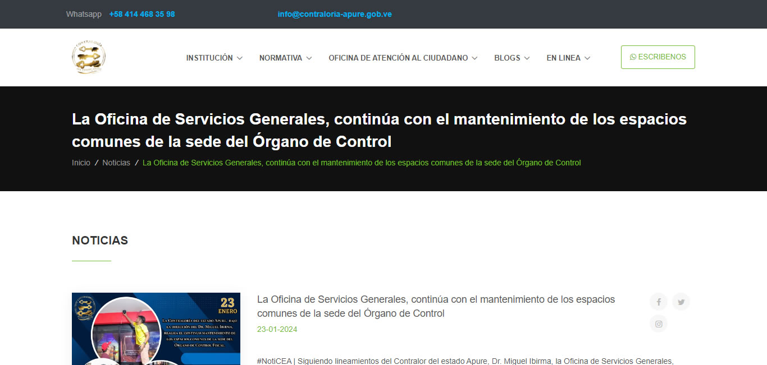The width and height of the screenshot is (767, 365).
Task: Expand the NORMATIVA menu chevron
Action: (x=309, y=58)
